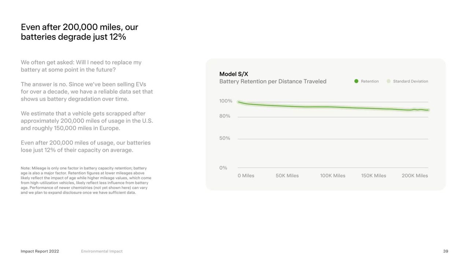The image size is (469, 263).
Task: Click the Battery Retention per Distance Traveled subtitle
Action: coord(273,81)
